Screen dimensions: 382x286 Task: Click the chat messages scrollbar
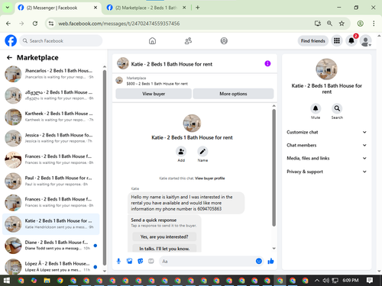274,168
